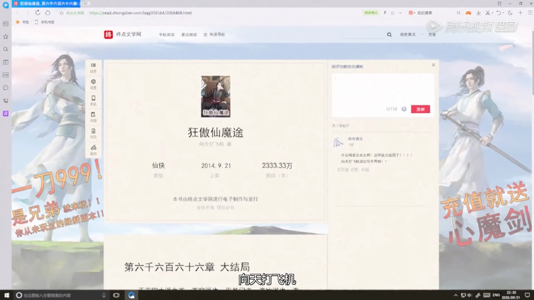Click the emoji smiley icon in the comment box
This screenshot has height=300, width=534.
404,109
